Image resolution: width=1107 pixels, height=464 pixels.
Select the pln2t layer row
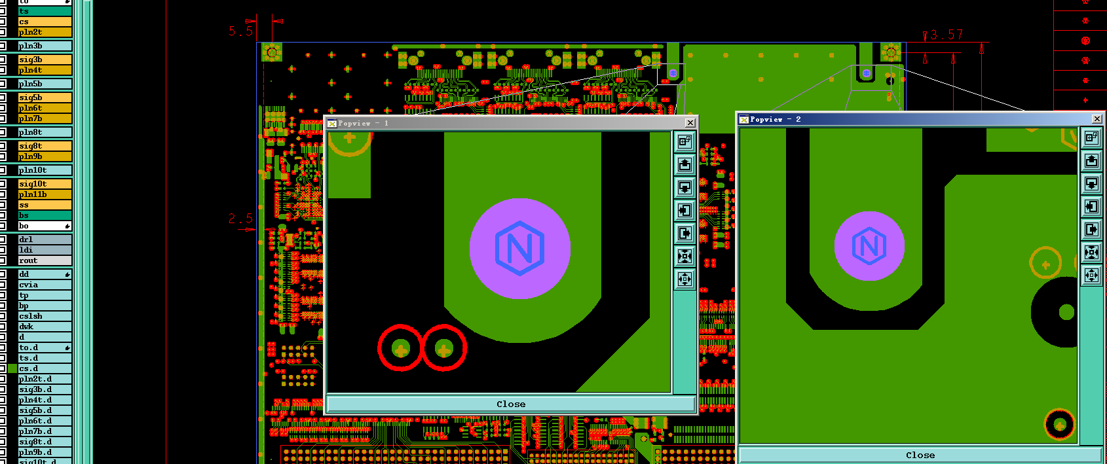(x=45, y=32)
